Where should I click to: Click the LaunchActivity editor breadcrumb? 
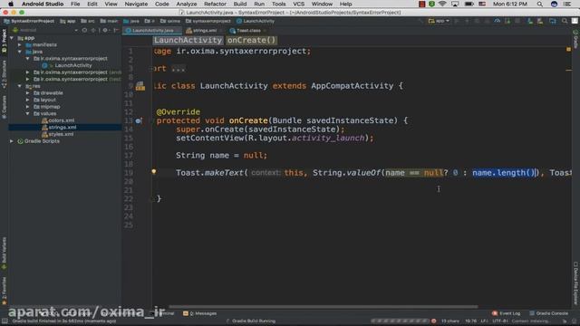188,40
